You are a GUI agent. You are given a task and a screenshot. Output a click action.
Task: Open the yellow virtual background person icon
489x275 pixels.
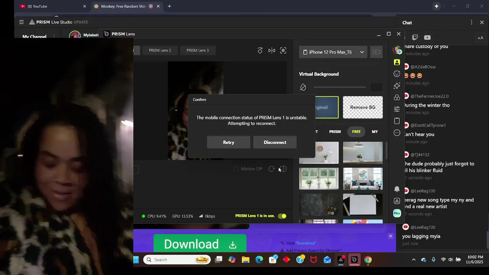(x=397, y=62)
